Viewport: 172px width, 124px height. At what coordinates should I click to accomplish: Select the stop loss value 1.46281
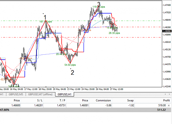click(x=39, y=105)
